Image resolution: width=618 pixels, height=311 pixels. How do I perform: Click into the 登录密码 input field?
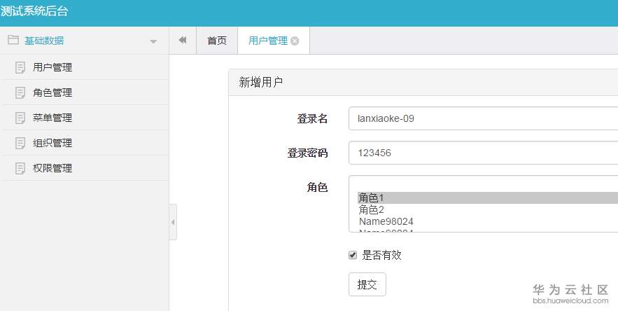(x=483, y=153)
